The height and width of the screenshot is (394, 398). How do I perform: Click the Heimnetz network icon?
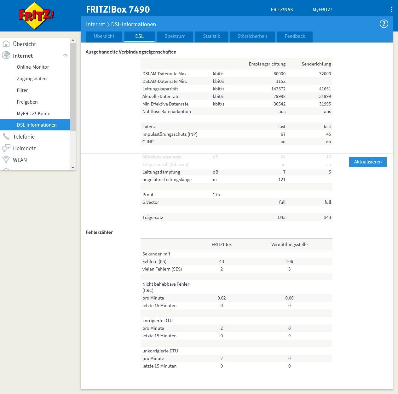[x=6, y=148]
